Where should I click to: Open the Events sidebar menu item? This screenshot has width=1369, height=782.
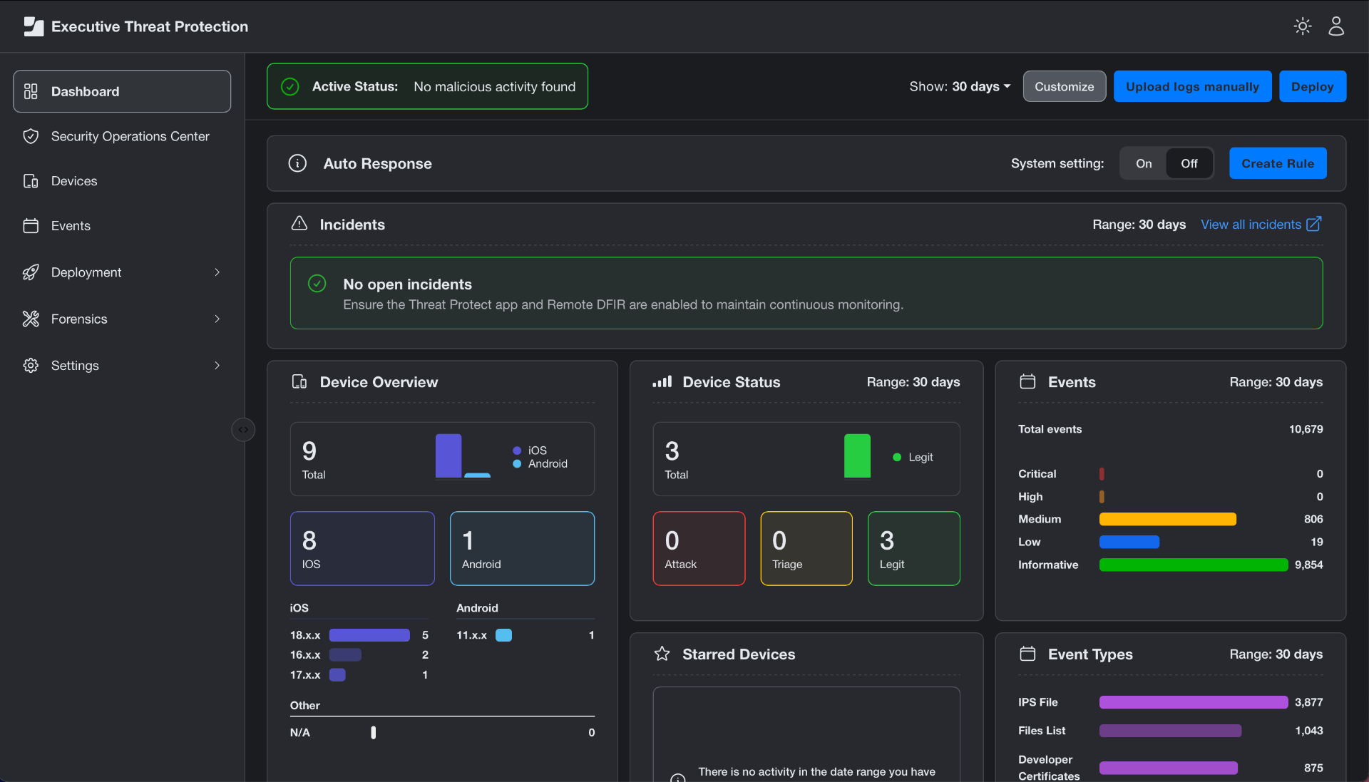click(122, 226)
